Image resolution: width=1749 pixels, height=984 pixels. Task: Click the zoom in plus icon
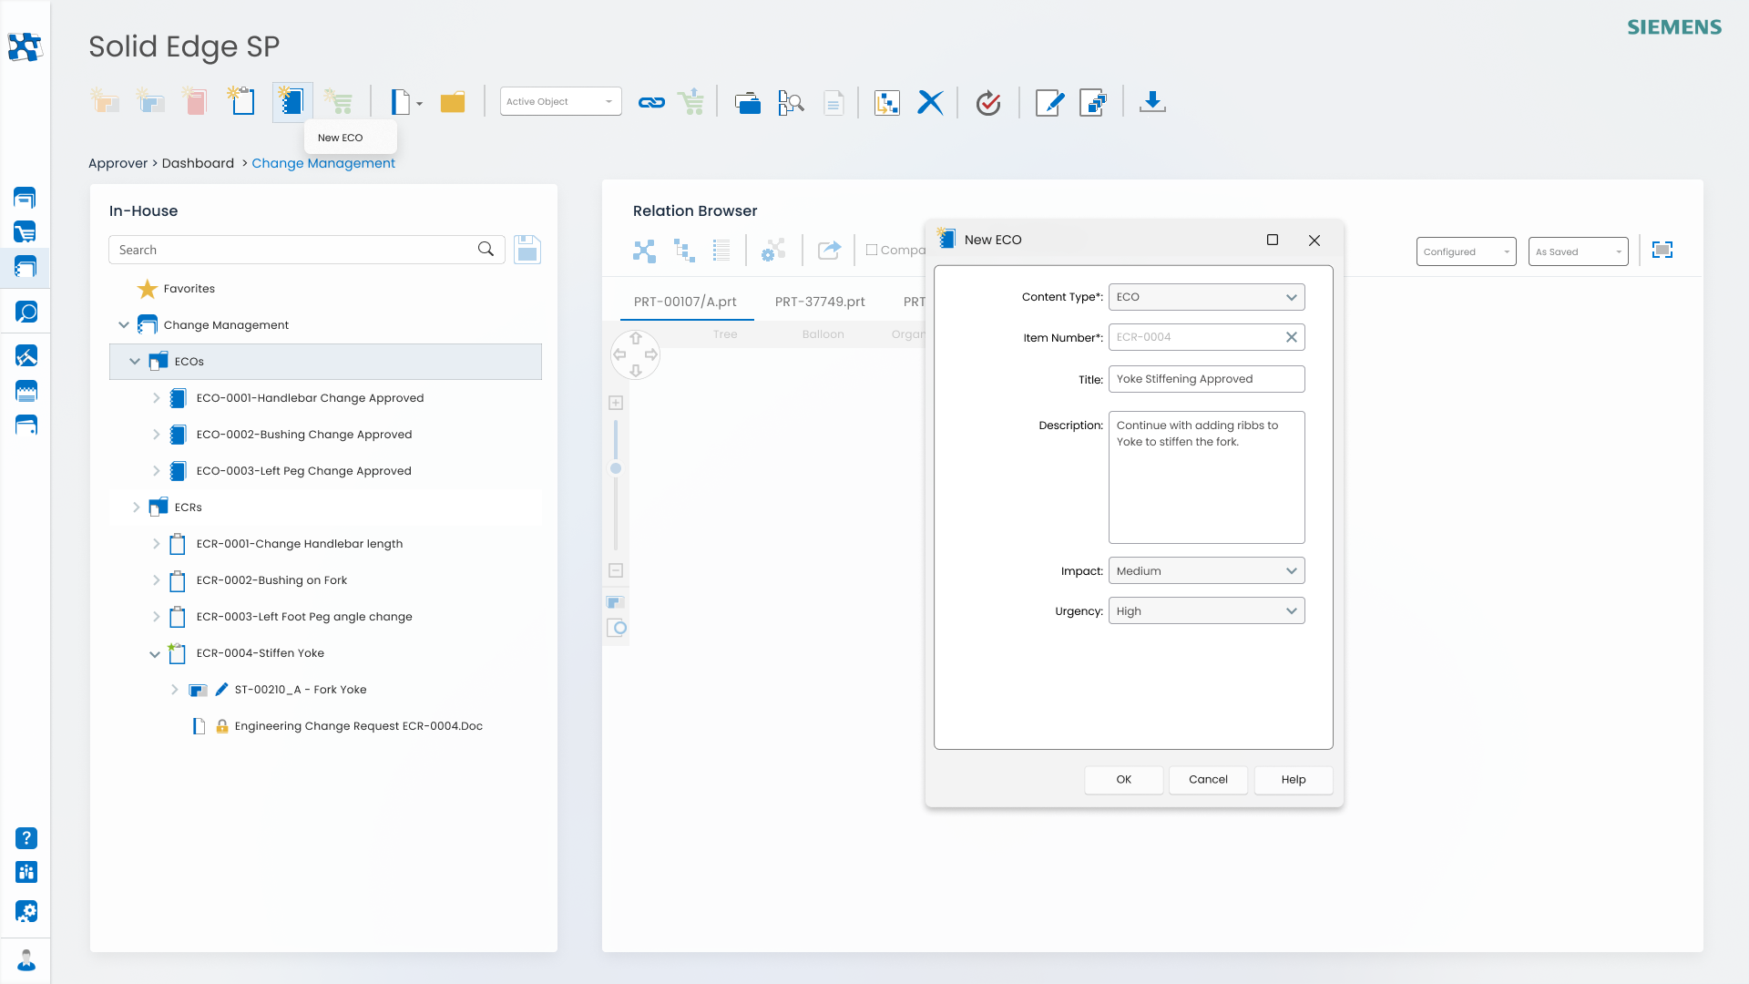tap(616, 403)
